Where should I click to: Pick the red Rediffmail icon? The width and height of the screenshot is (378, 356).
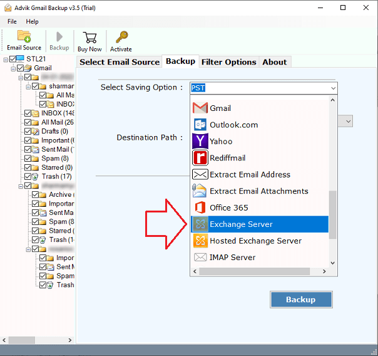(x=200, y=158)
